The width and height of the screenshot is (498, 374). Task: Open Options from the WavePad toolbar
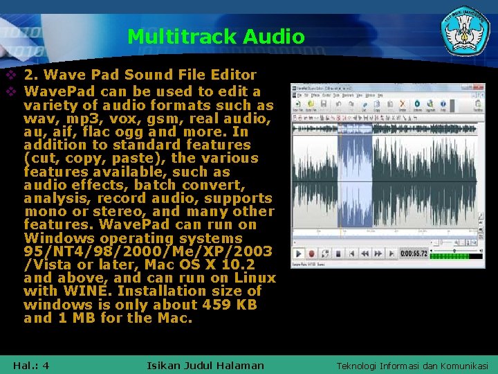pos(417,105)
